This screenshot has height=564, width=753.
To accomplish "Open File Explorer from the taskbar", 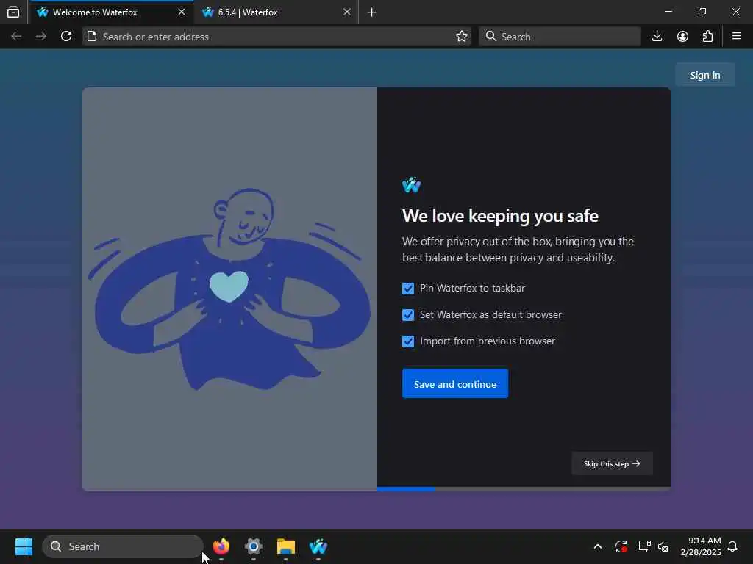I will (x=286, y=546).
